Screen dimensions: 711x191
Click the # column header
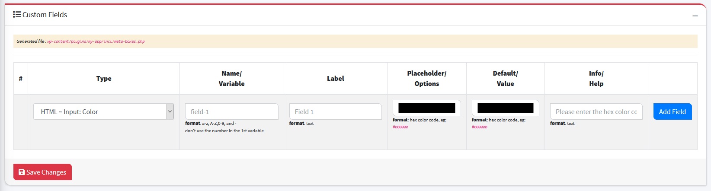tap(21, 79)
